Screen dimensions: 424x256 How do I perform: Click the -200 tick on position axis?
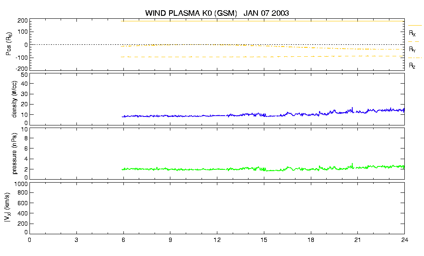click(22, 69)
